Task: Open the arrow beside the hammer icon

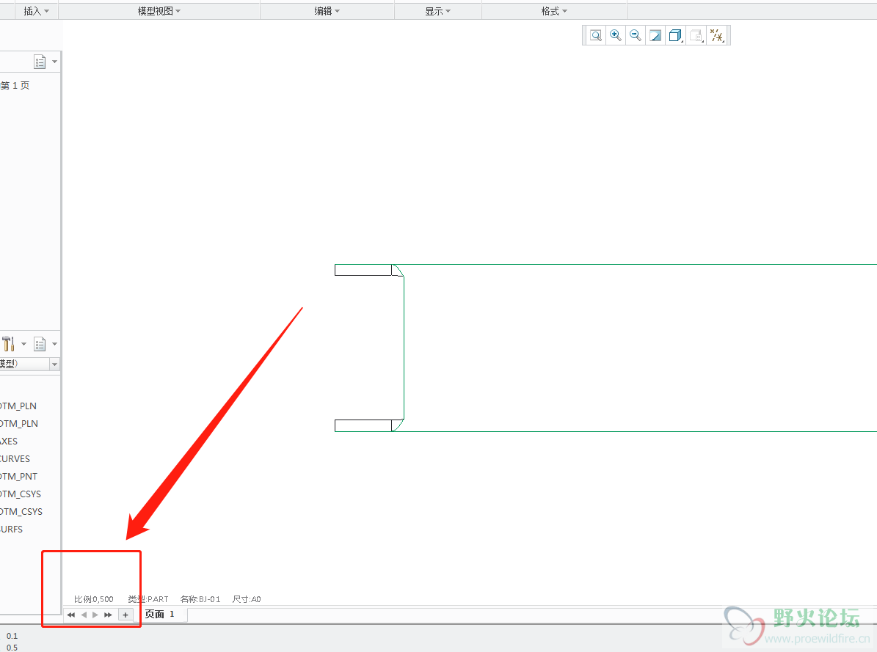Action: pyautogui.click(x=23, y=343)
